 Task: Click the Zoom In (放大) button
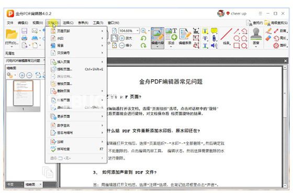point(126,38)
